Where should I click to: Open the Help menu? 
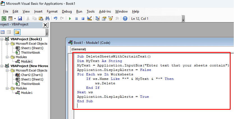136,11
